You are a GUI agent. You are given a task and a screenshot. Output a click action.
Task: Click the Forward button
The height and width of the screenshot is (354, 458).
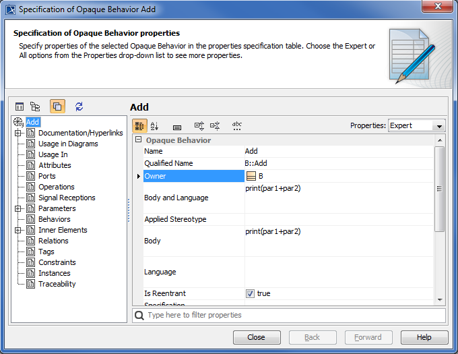coord(368,337)
